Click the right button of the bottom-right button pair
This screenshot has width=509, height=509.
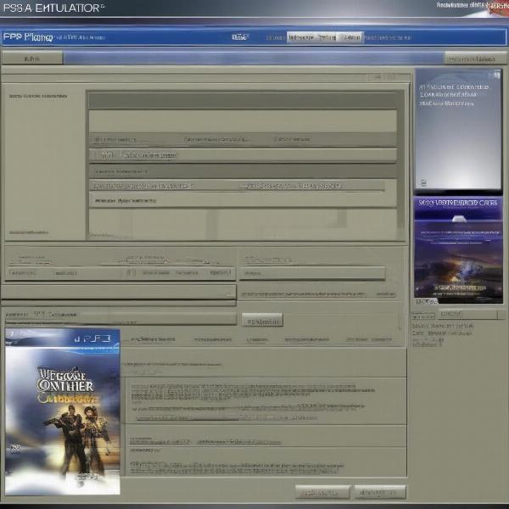click(380, 492)
